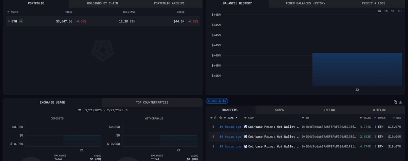This screenshot has width=408, height=161.
Task: Open the 0x5D4f9d6a... address in the $10.04M row
Action: click(x=329, y=136)
